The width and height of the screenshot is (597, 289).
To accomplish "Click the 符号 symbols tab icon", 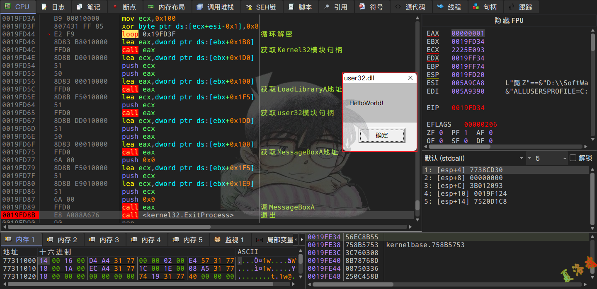I will pos(362,7).
